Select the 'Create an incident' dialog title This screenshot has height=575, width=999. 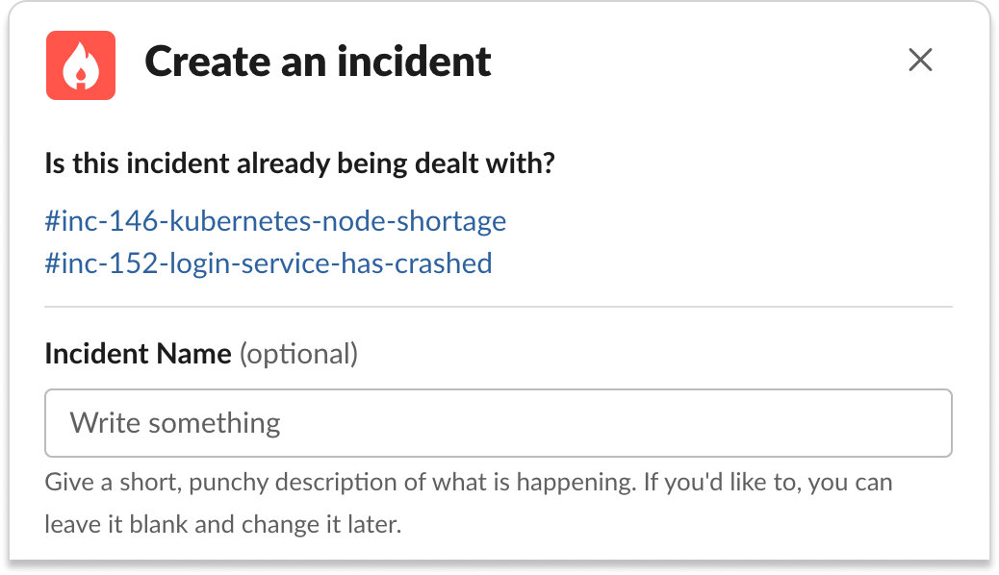coord(318,62)
